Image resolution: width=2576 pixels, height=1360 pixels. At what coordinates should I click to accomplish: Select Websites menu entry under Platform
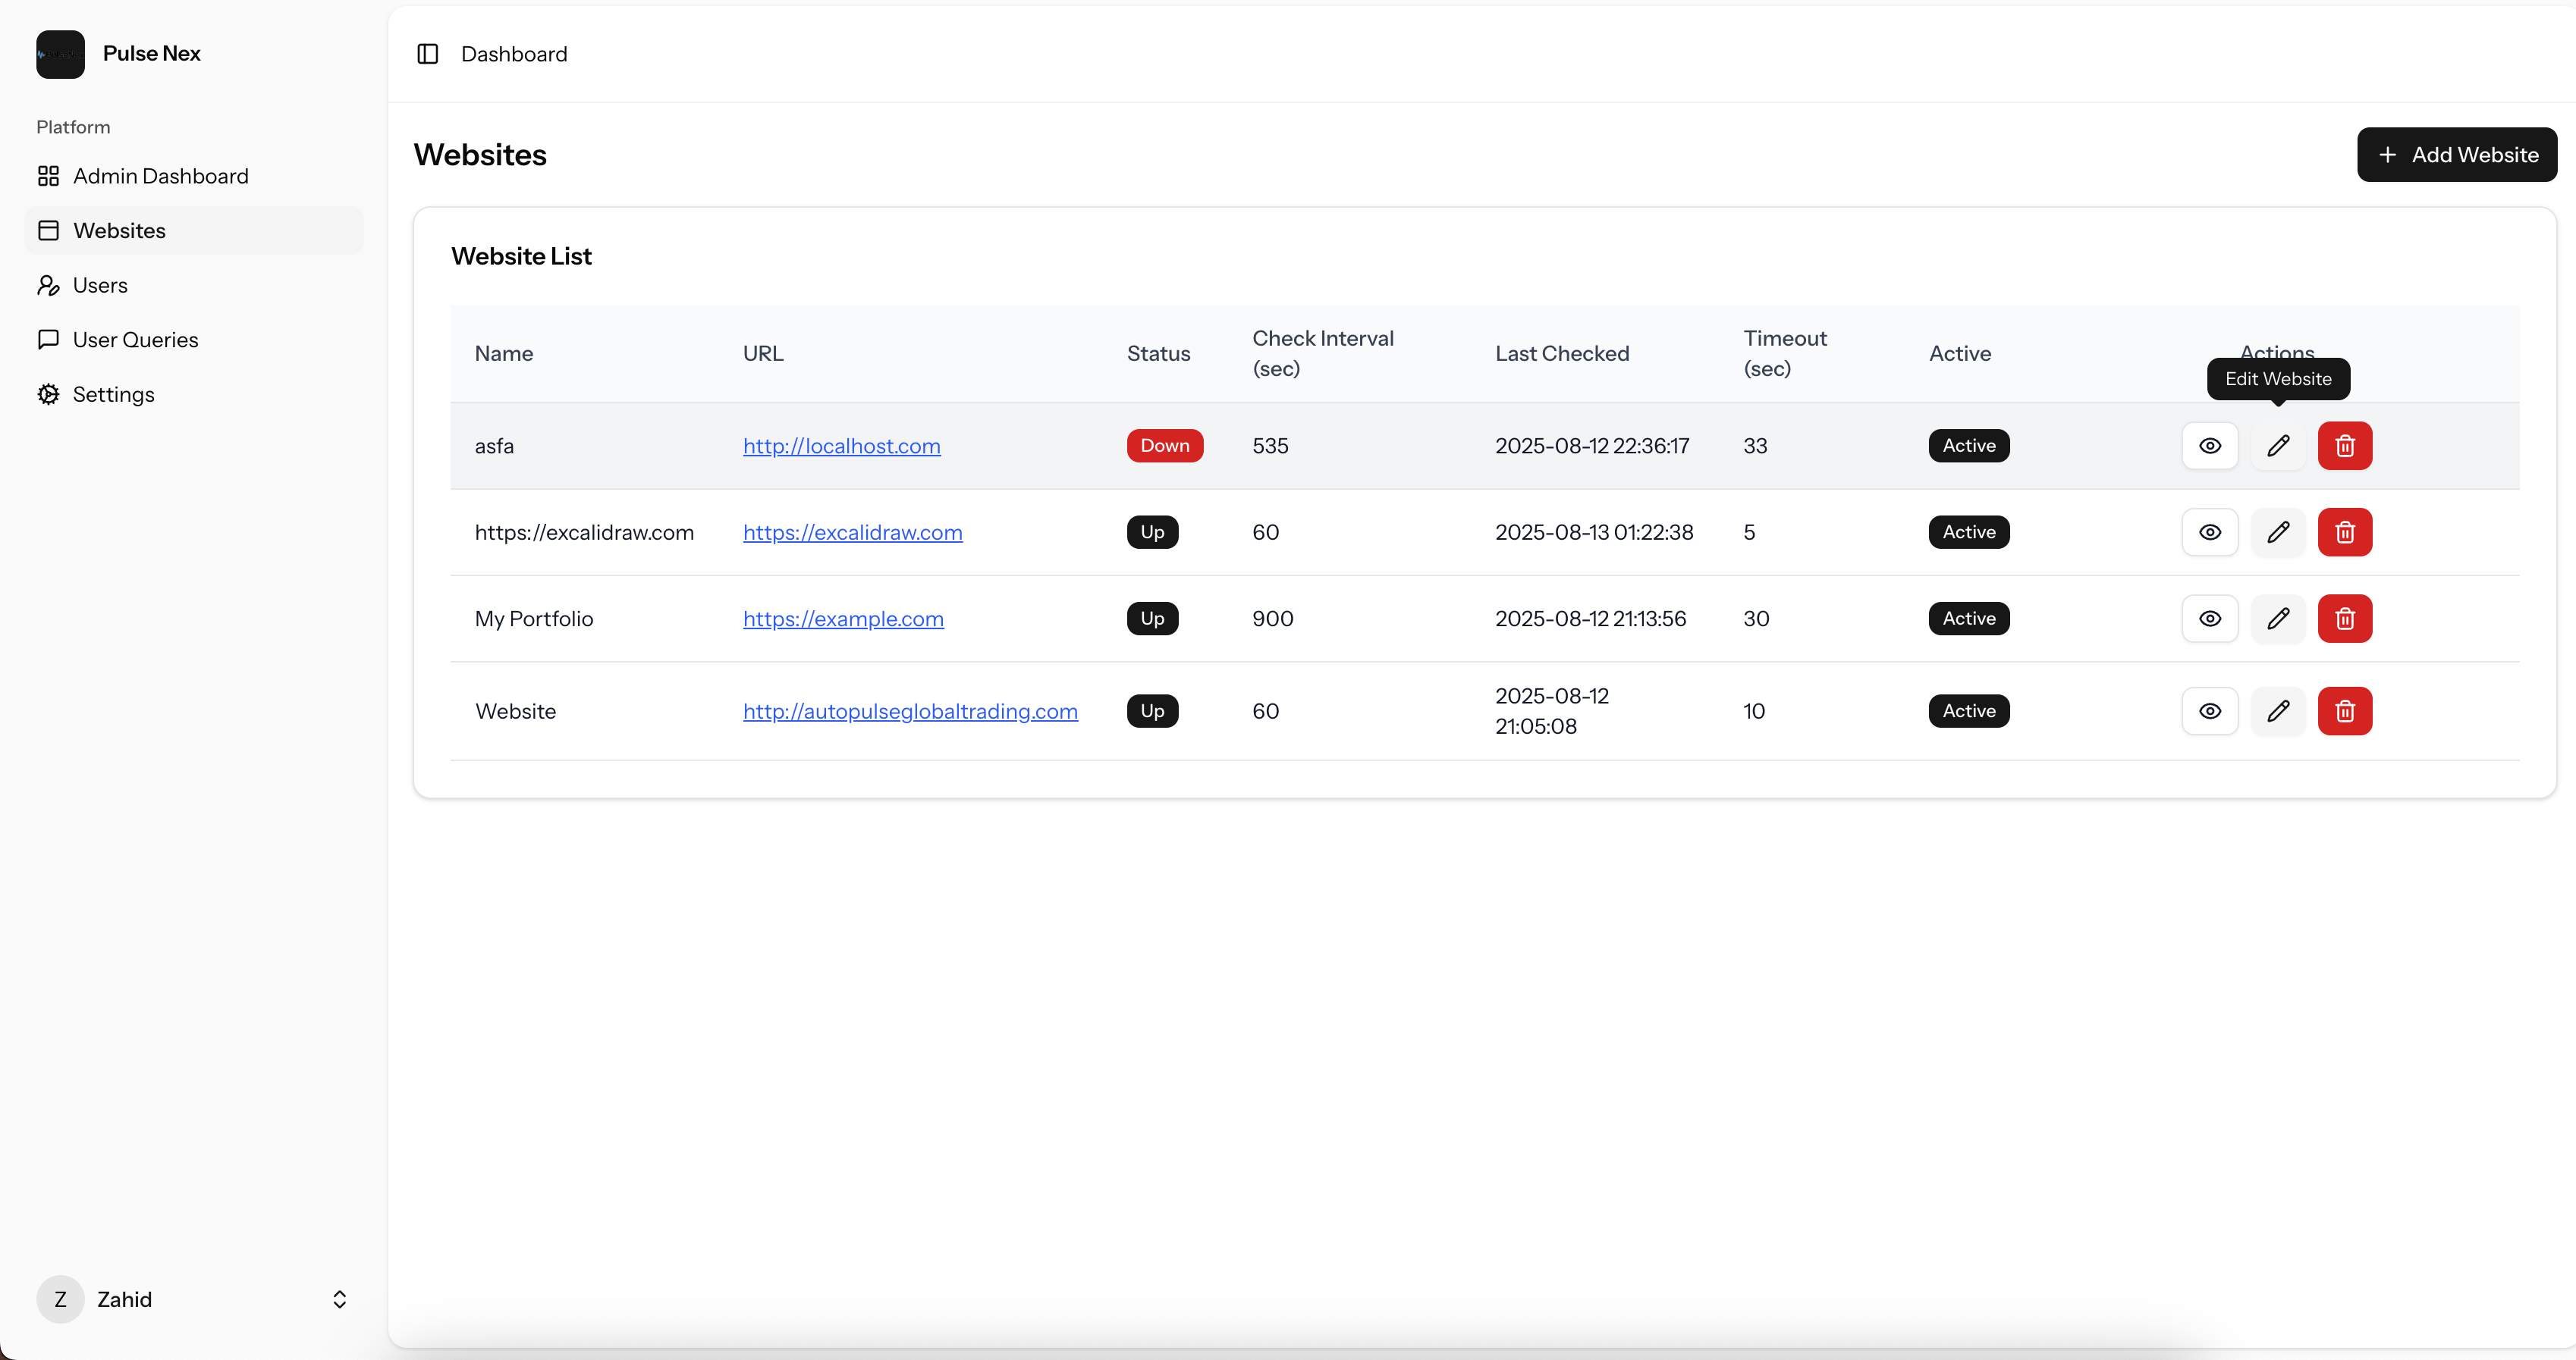[x=119, y=230]
